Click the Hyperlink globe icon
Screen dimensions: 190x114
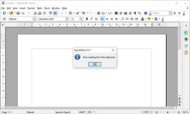point(99,13)
